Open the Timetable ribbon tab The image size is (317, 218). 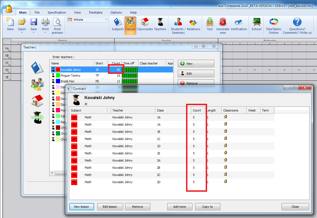[x=96, y=12]
